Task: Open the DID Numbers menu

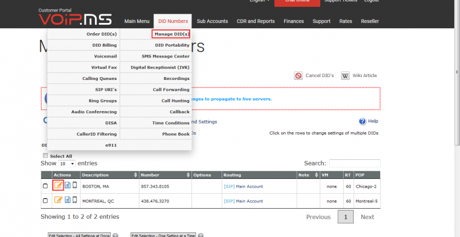Action: coord(173,21)
